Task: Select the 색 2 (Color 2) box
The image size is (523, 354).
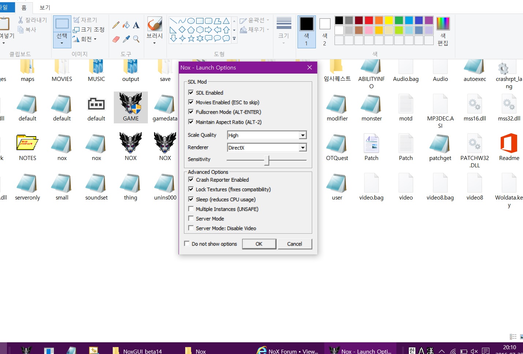Action: (325, 32)
